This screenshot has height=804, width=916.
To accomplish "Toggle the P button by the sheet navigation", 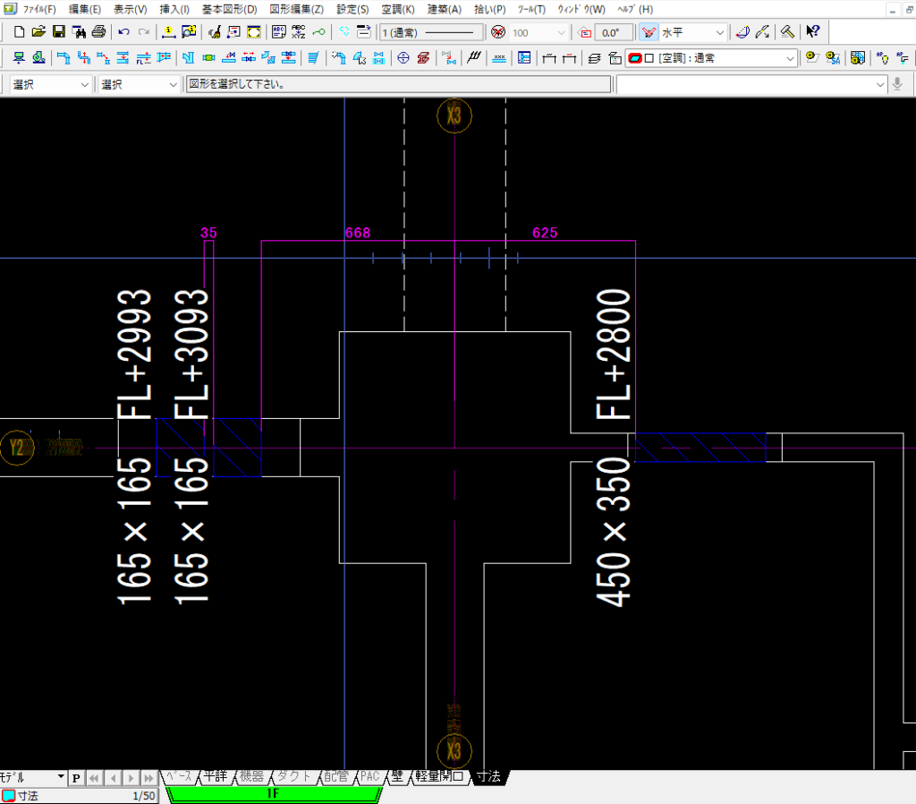I will coord(76,777).
